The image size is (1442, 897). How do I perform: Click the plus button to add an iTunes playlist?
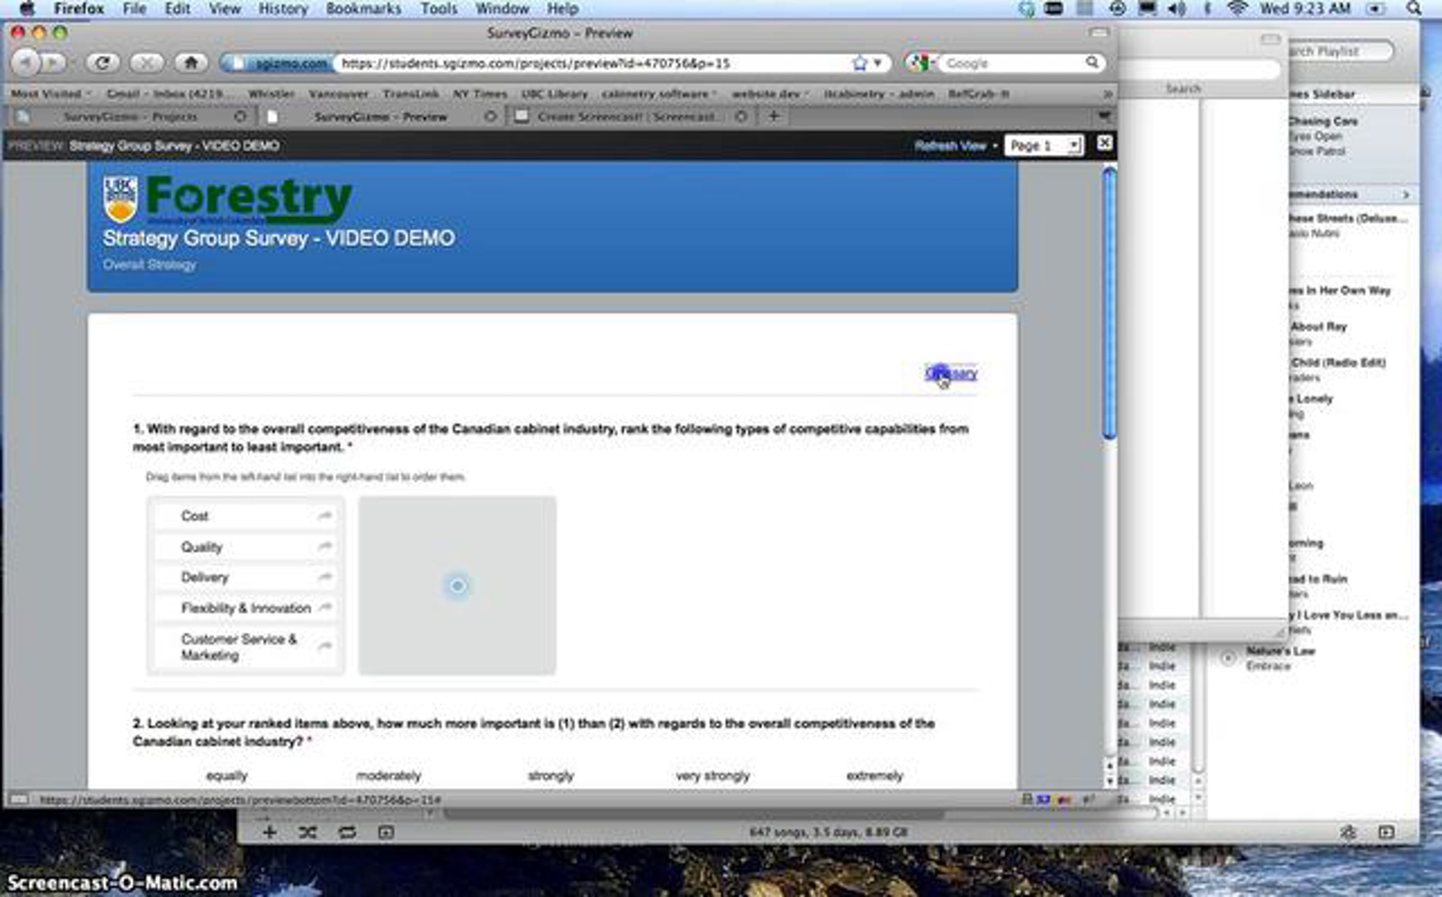pyautogui.click(x=270, y=832)
